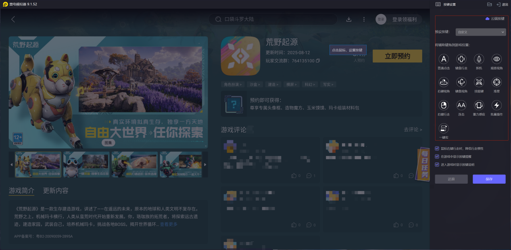
Task: Click the 立即预约 pre-register button
Action: [397, 56]
